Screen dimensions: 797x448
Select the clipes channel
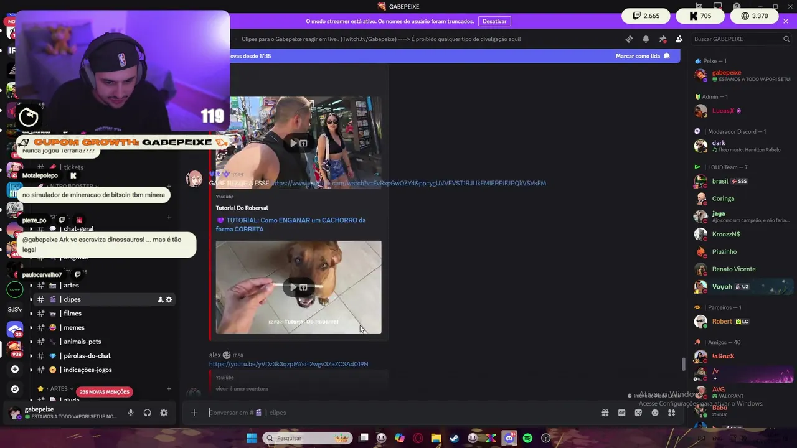pyautogui.click(x=103, y=299)
